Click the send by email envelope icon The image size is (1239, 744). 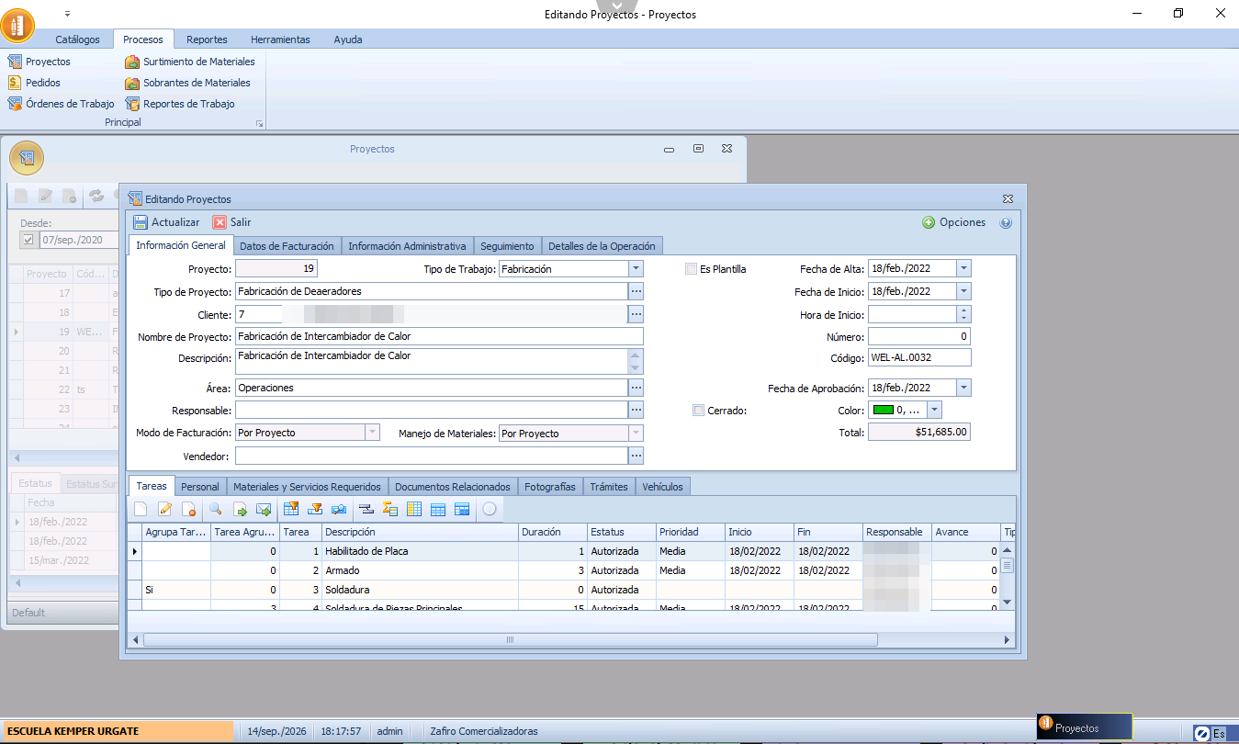pyautogui.click(x=264, y=509)
